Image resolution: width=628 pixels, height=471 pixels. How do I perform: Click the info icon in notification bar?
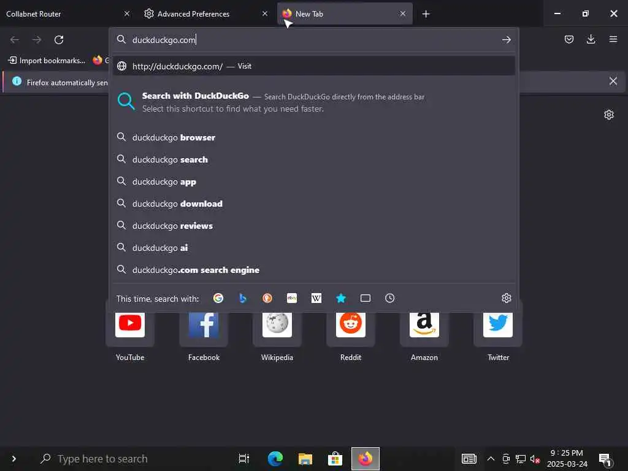17,82
